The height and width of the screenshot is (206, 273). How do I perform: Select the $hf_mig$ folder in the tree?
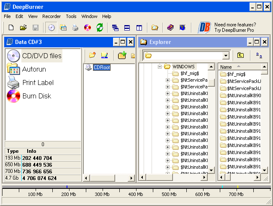[190, 73]
